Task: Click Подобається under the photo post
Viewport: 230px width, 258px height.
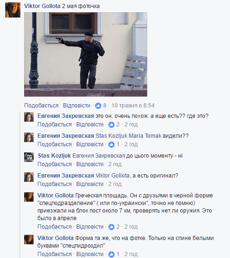Action: pyautogui.click(x=41, y=106)
